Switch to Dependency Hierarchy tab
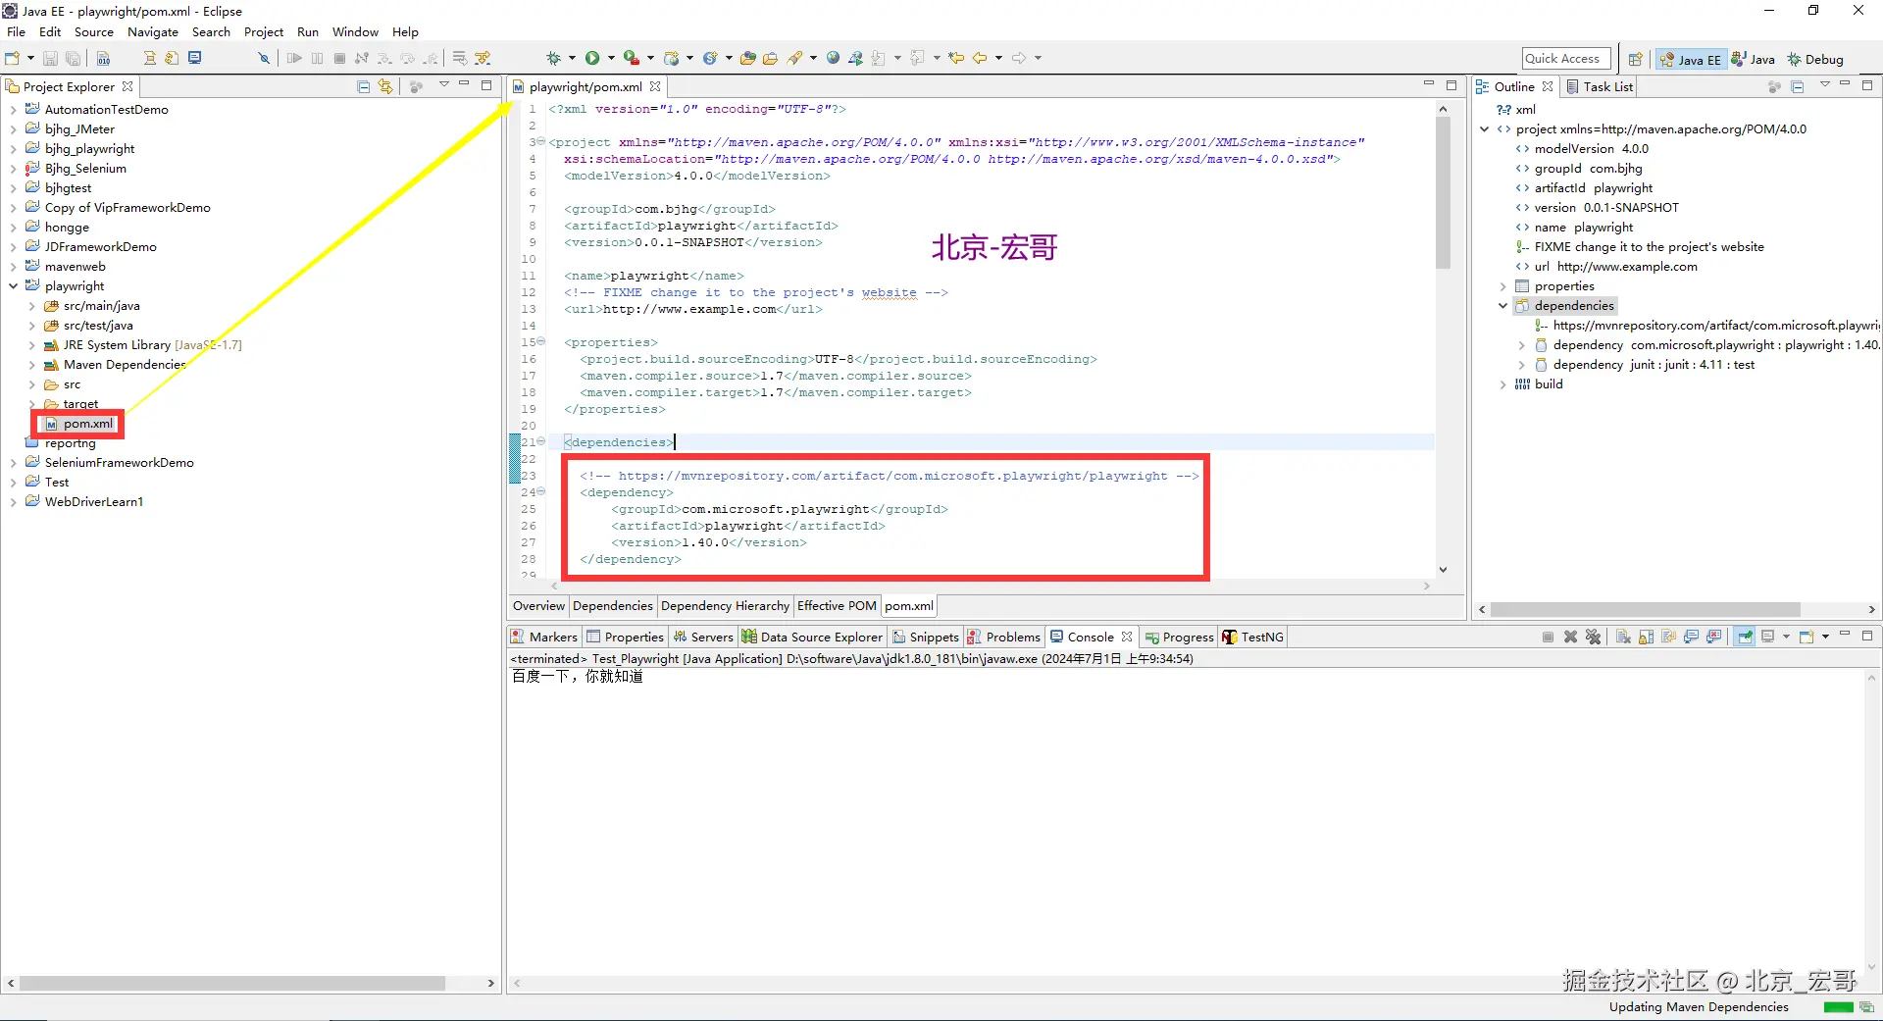 (725, 606)
